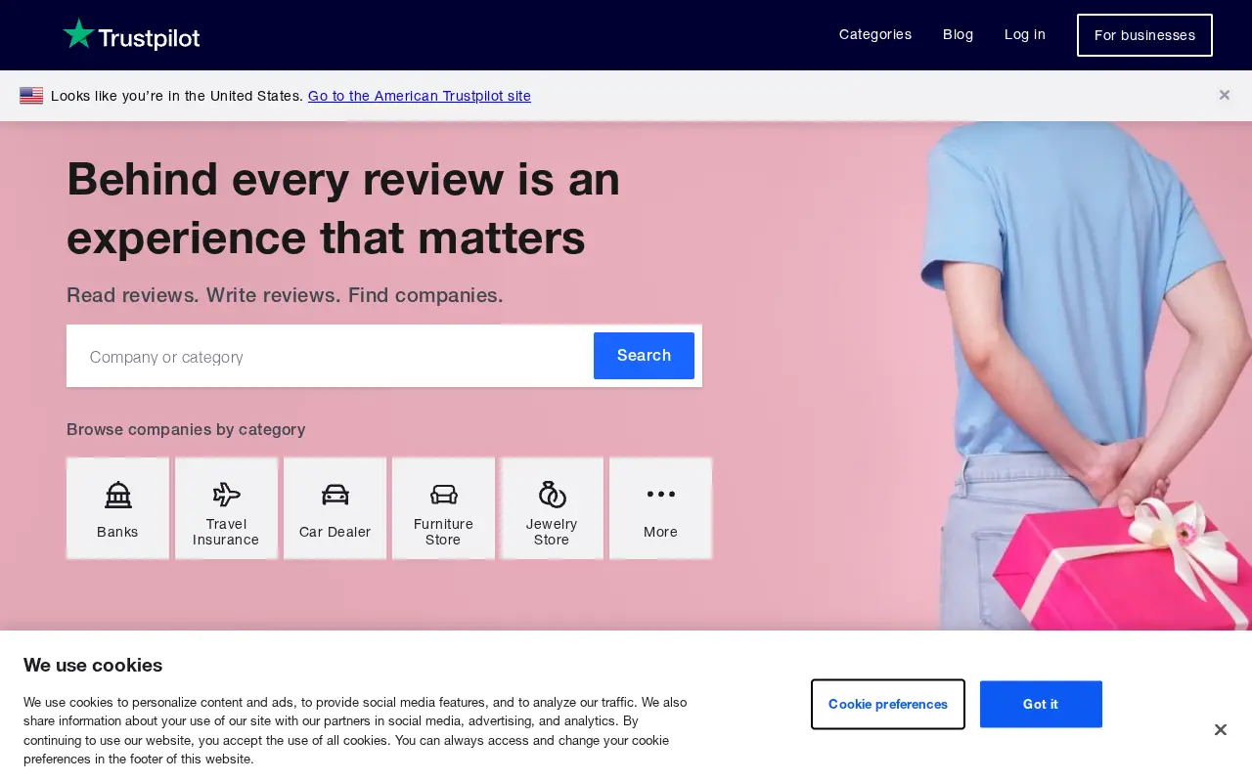This screenshot has height=782, width=1252.
Task: Accept cookies with Got it
Action: point(1041,704)
